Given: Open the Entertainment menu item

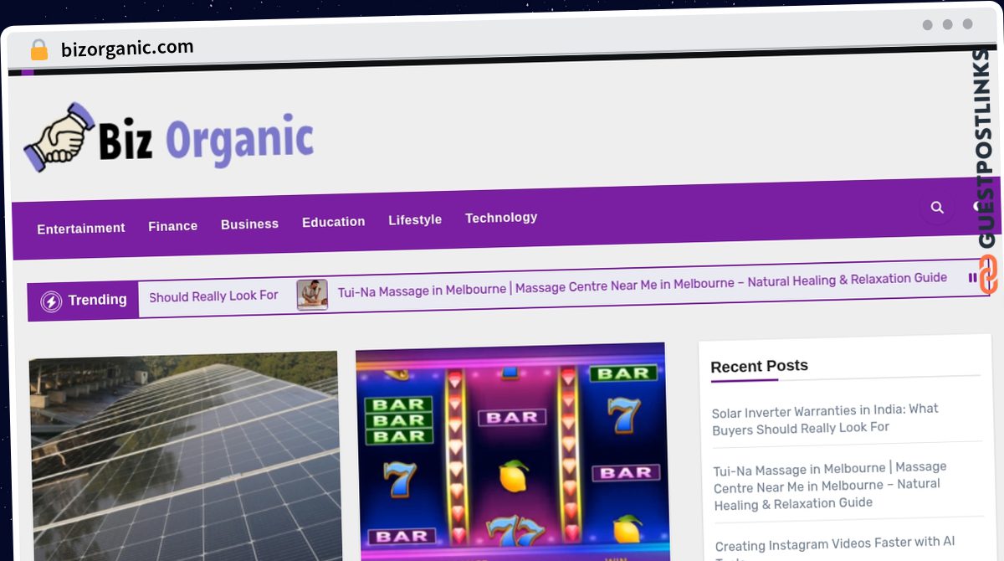Looking at the screenshot, I should pos(81,228).
